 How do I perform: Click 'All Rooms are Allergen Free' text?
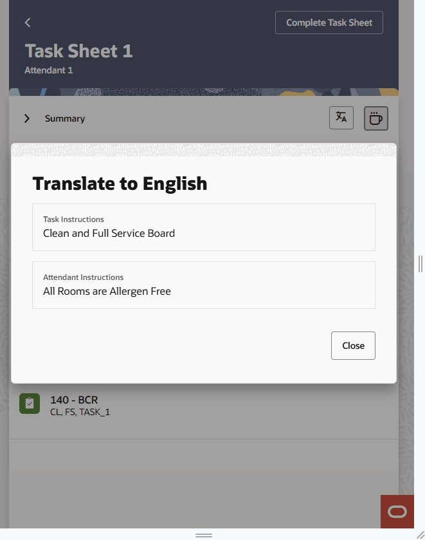click(107, 292)
